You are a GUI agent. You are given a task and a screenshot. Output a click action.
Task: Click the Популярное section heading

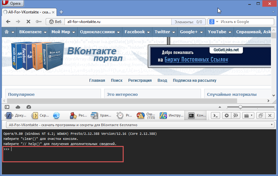pos(21,95)
